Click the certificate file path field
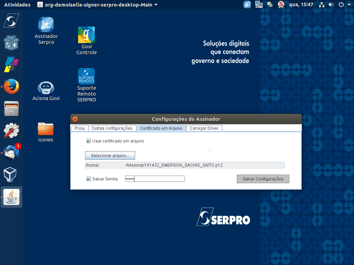This screenshot has width=354, height=265. [185, 165]
